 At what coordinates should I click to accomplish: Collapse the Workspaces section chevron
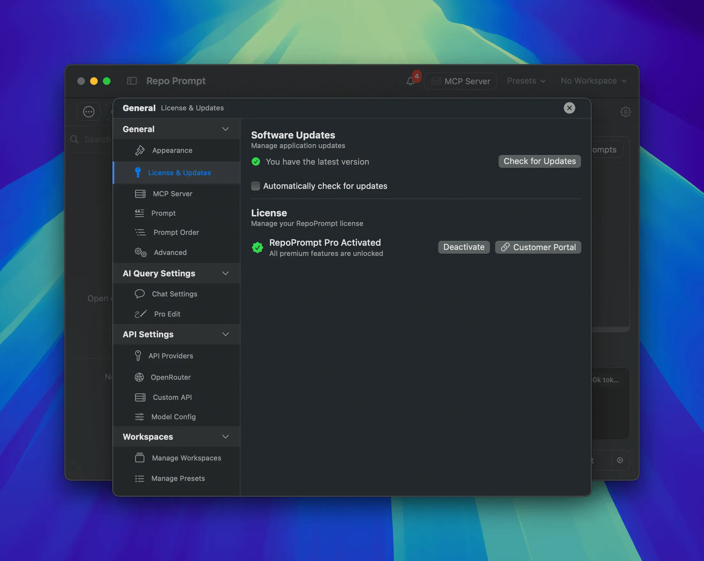(225, 437)
